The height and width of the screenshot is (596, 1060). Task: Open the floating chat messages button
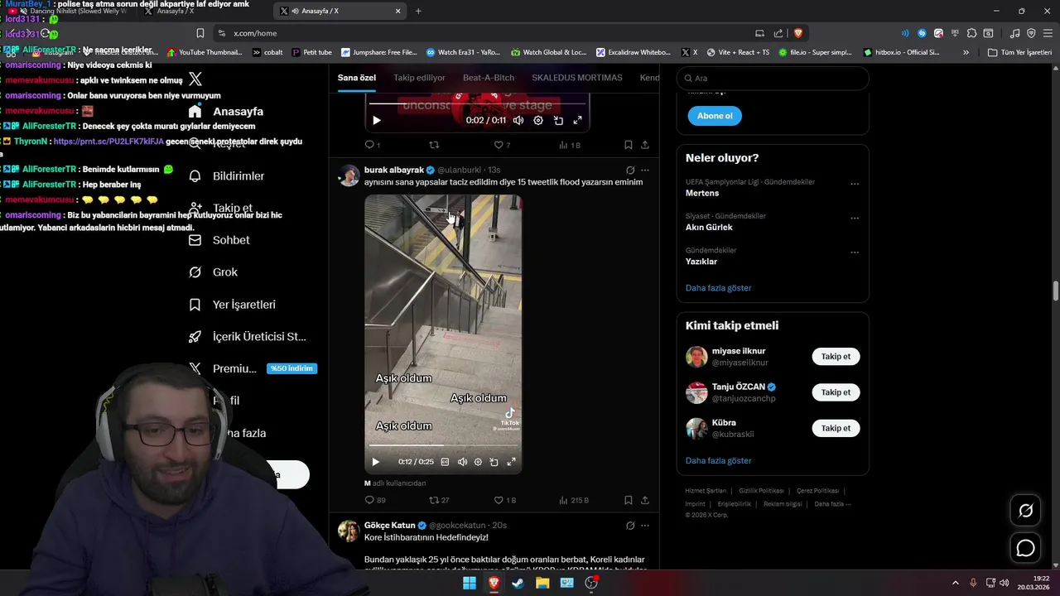click(x=1025, y=548)
